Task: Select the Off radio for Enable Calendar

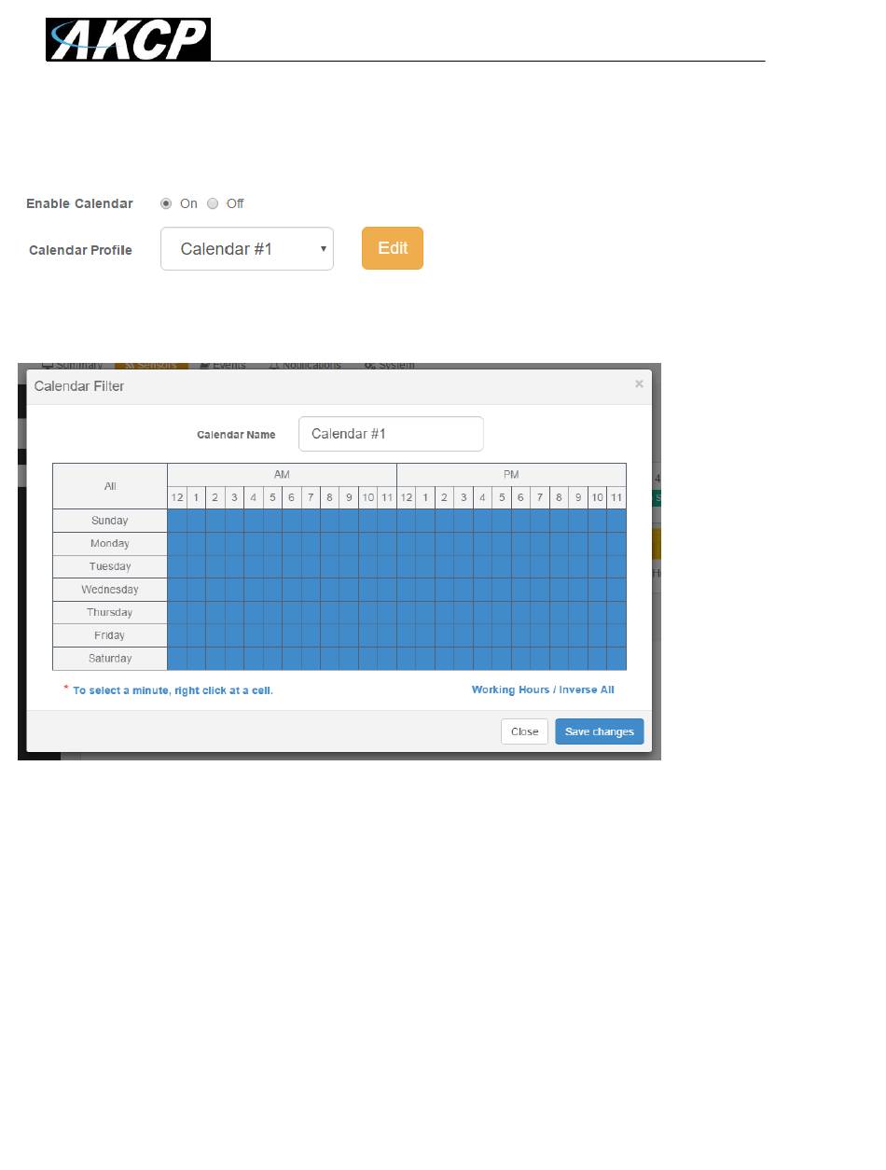Action: tap(213, 203)
